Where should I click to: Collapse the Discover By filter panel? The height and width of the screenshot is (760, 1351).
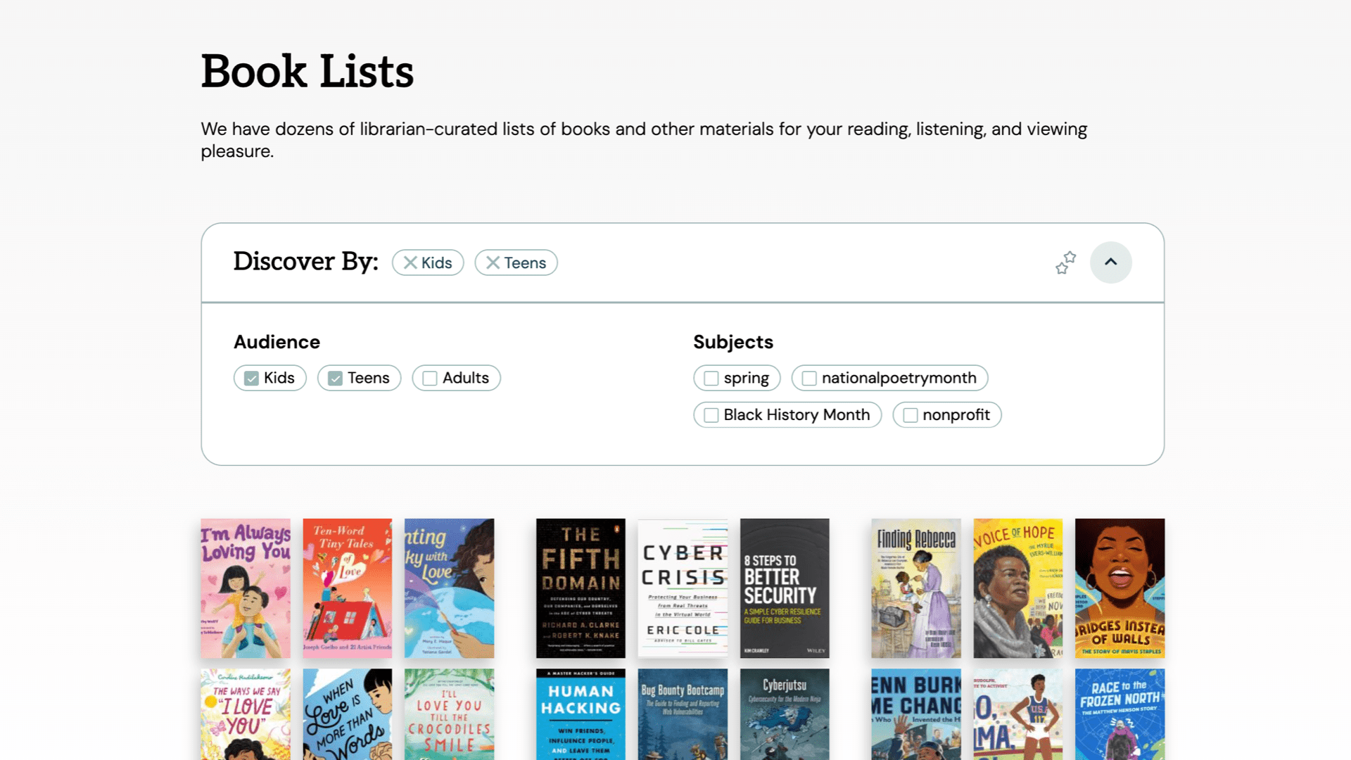point(1110,262)
